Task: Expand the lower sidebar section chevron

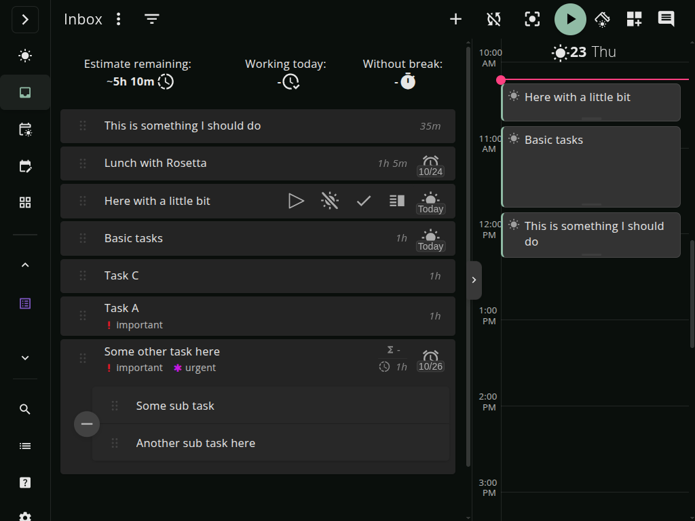Action: [25, 358]
